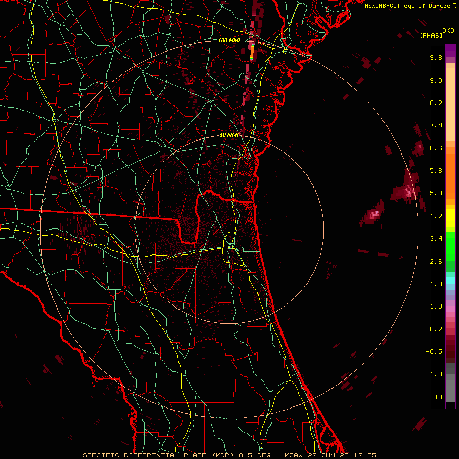Click the 5.0 color scale value
Screen dimensions: 459x459
[x=436, y=193]
